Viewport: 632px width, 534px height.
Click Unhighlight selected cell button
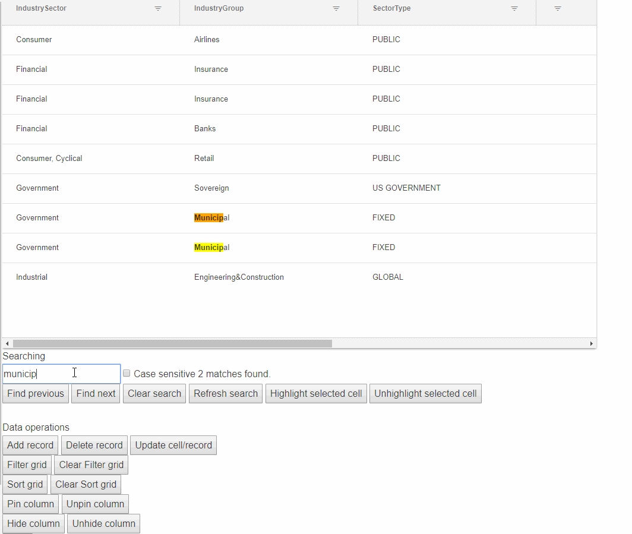[425, 393]
